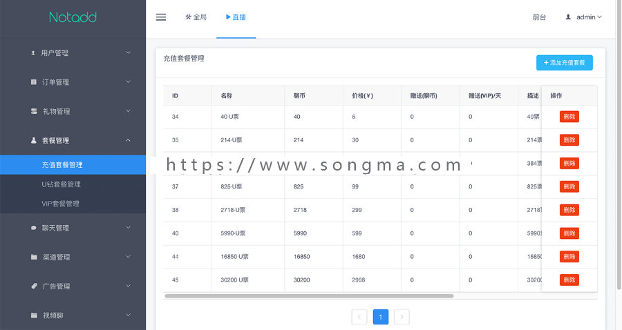Click the order management list icon

tap(34, 82)
